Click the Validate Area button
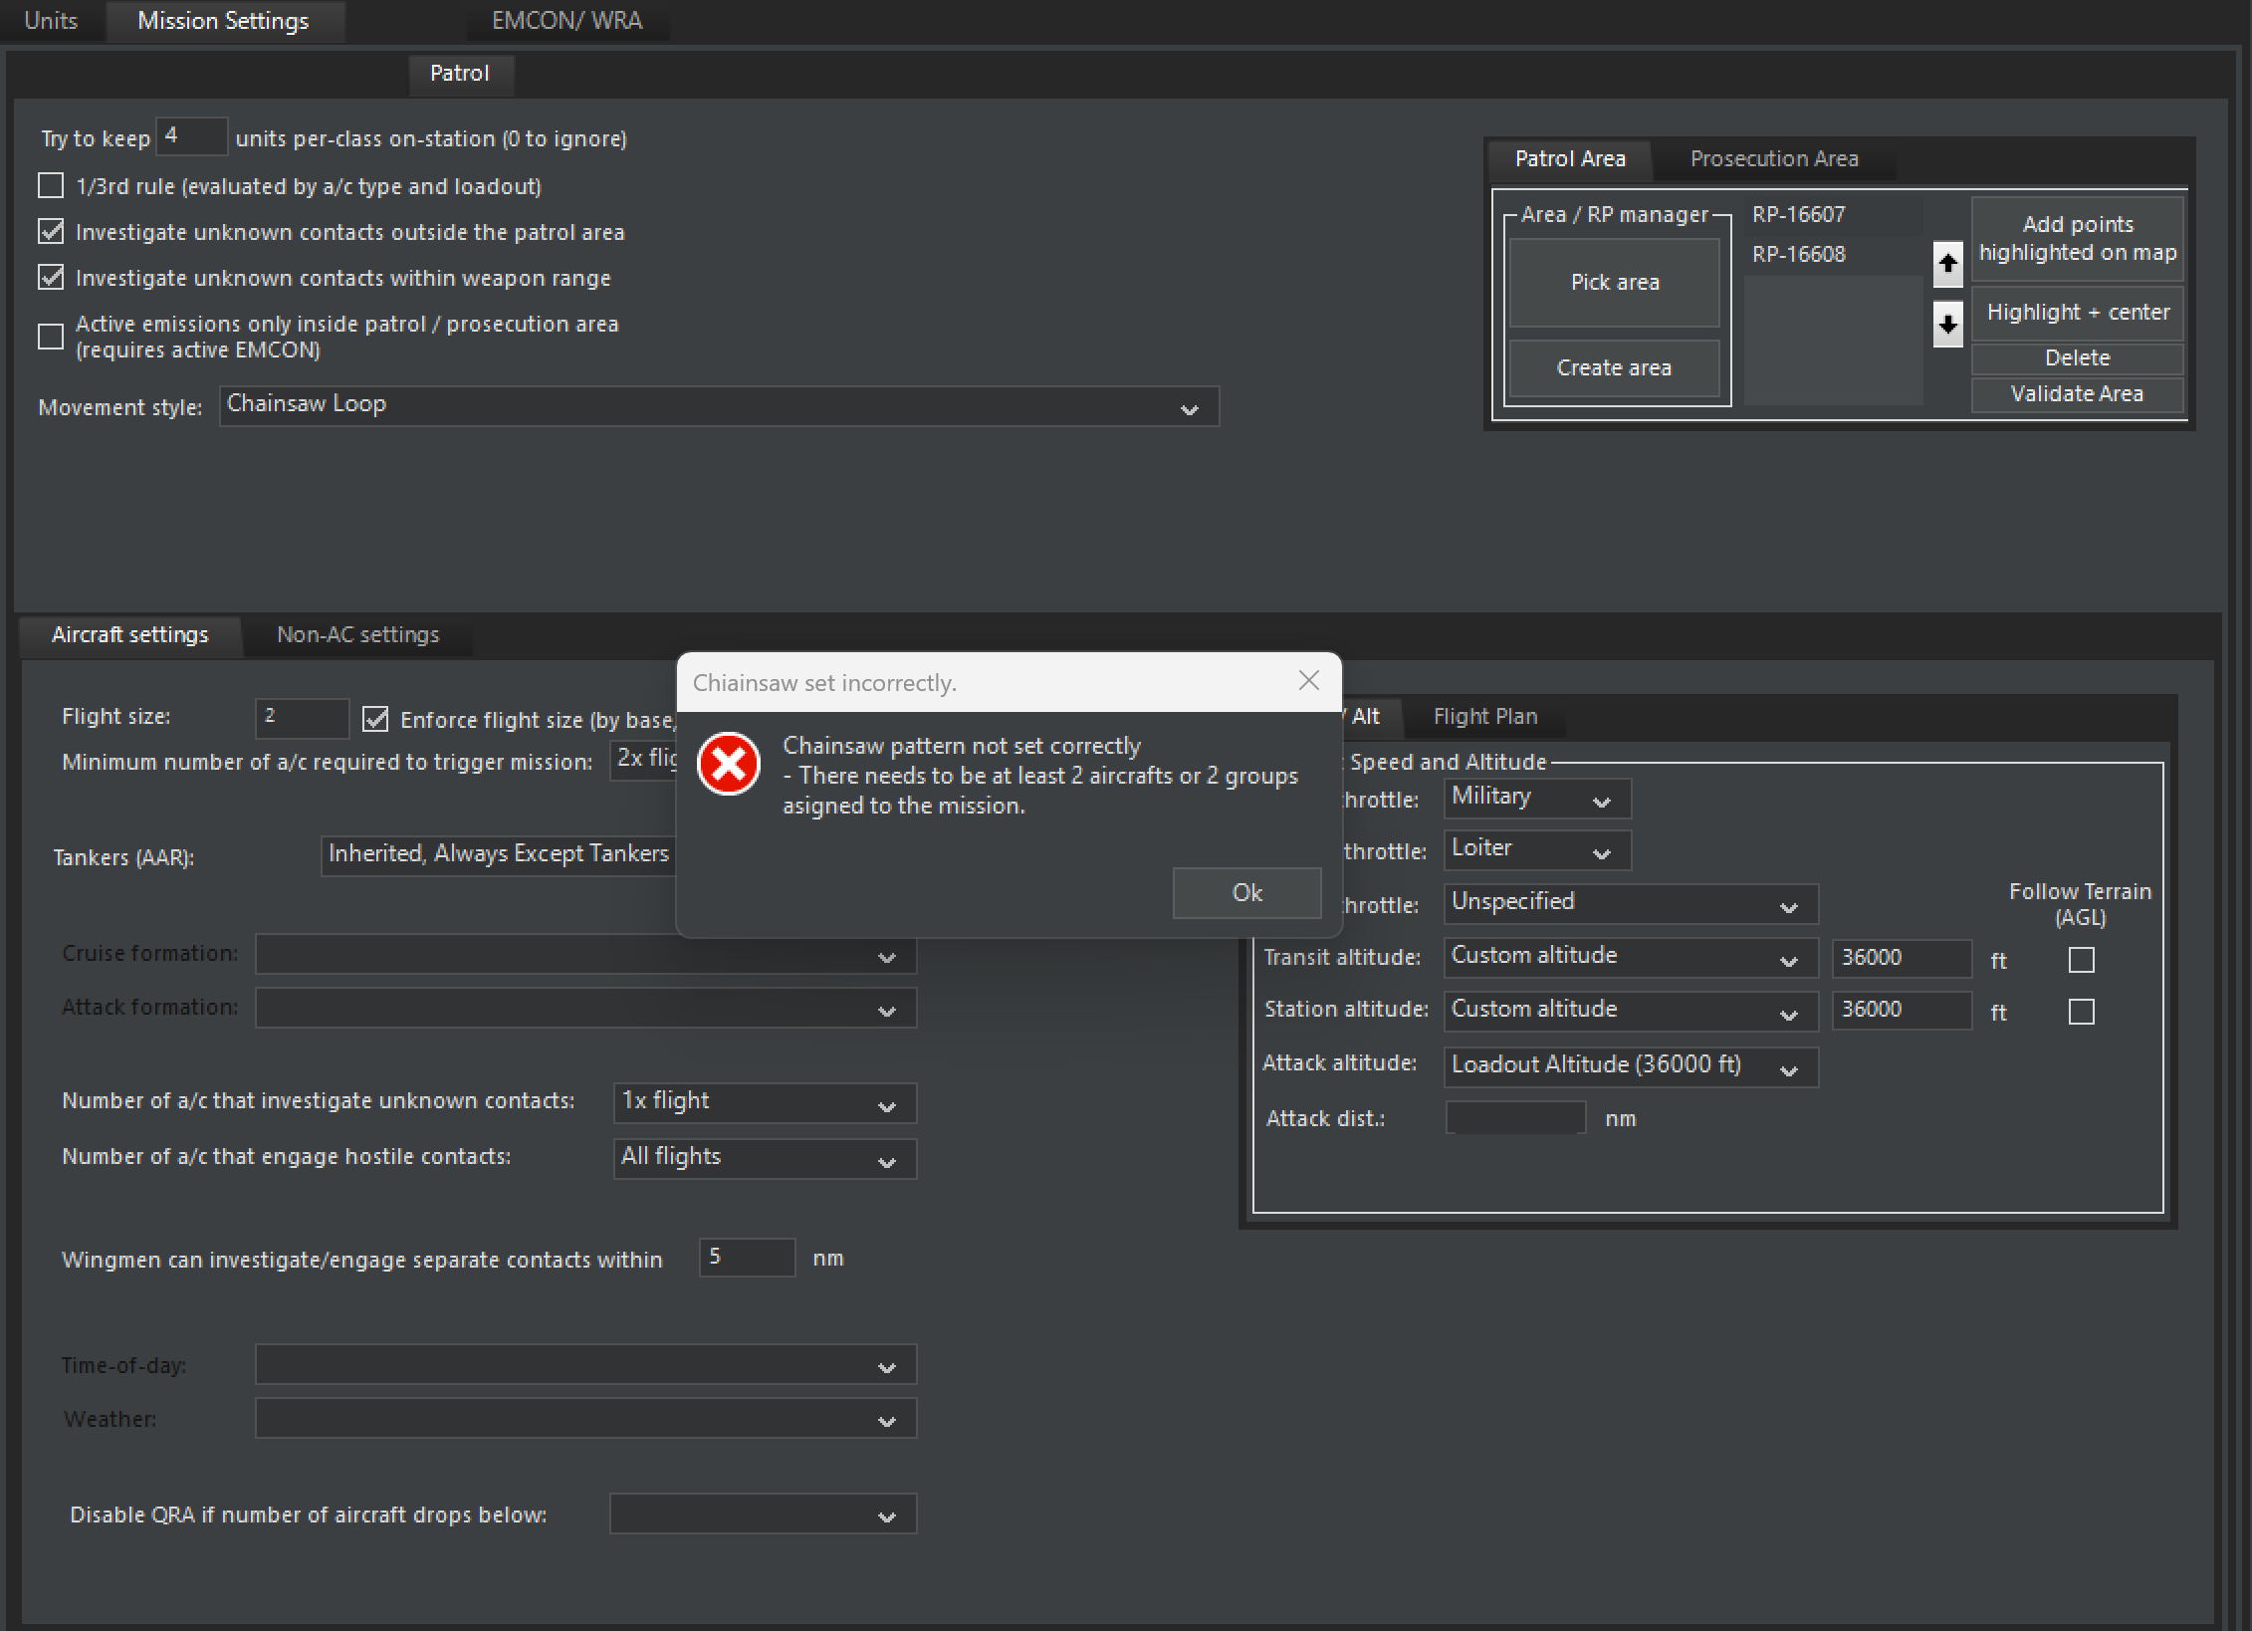2252x1631 pixels. pos(2076,393)
